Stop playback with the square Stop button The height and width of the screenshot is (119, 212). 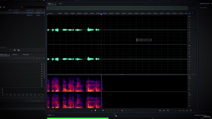95,110
